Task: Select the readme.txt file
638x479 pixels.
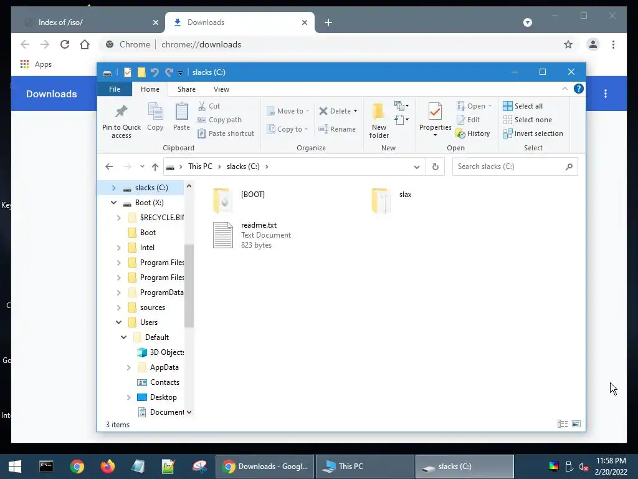Action: pos(252,235)
